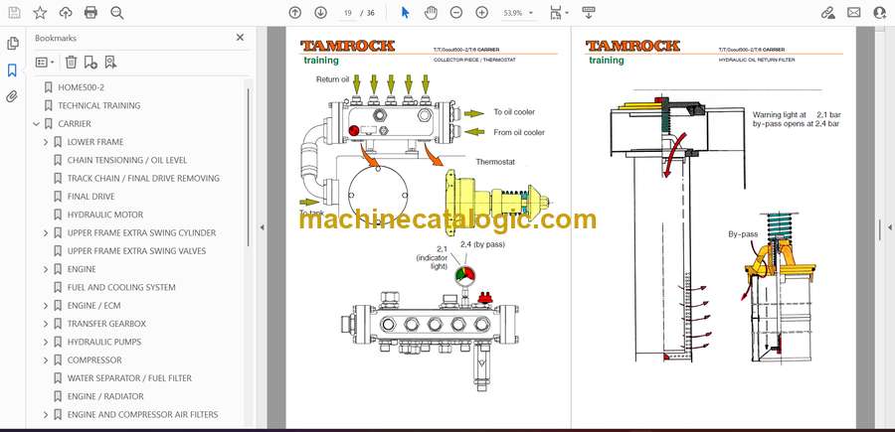895x432 pixels.
Task: Click the Find text magnifier icon
Action: click(117, 13)
